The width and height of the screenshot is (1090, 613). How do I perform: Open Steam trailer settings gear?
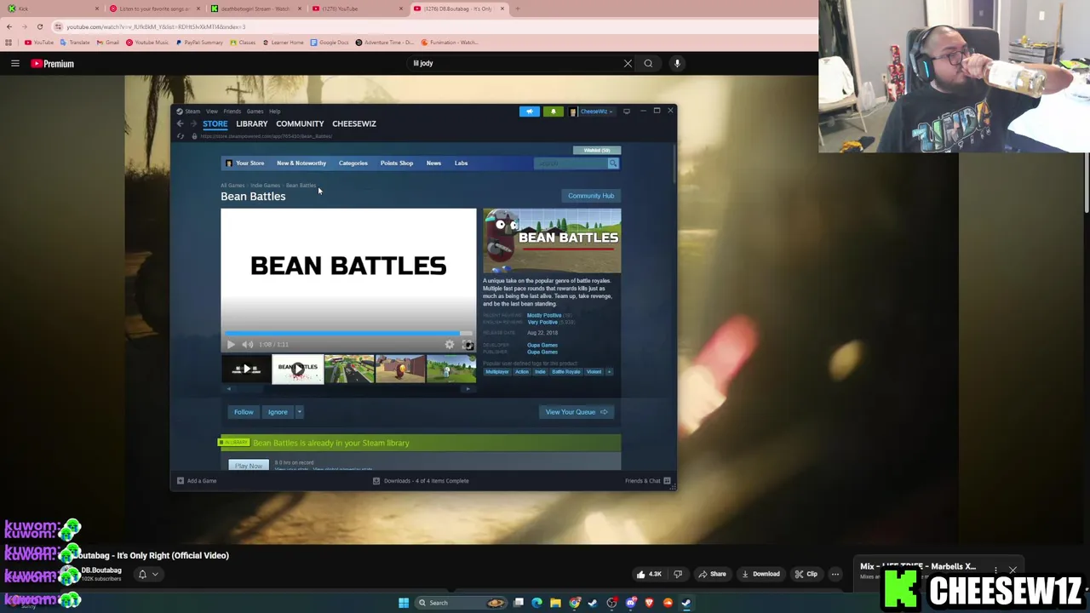point(450,345)
